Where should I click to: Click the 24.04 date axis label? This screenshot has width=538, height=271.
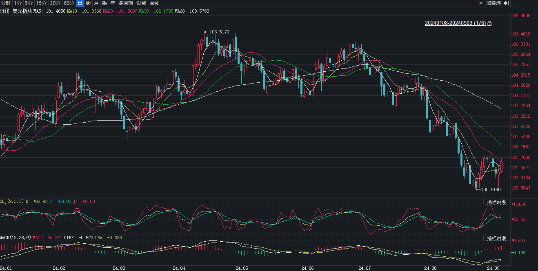pyautogui.click(x=179, y=269)
